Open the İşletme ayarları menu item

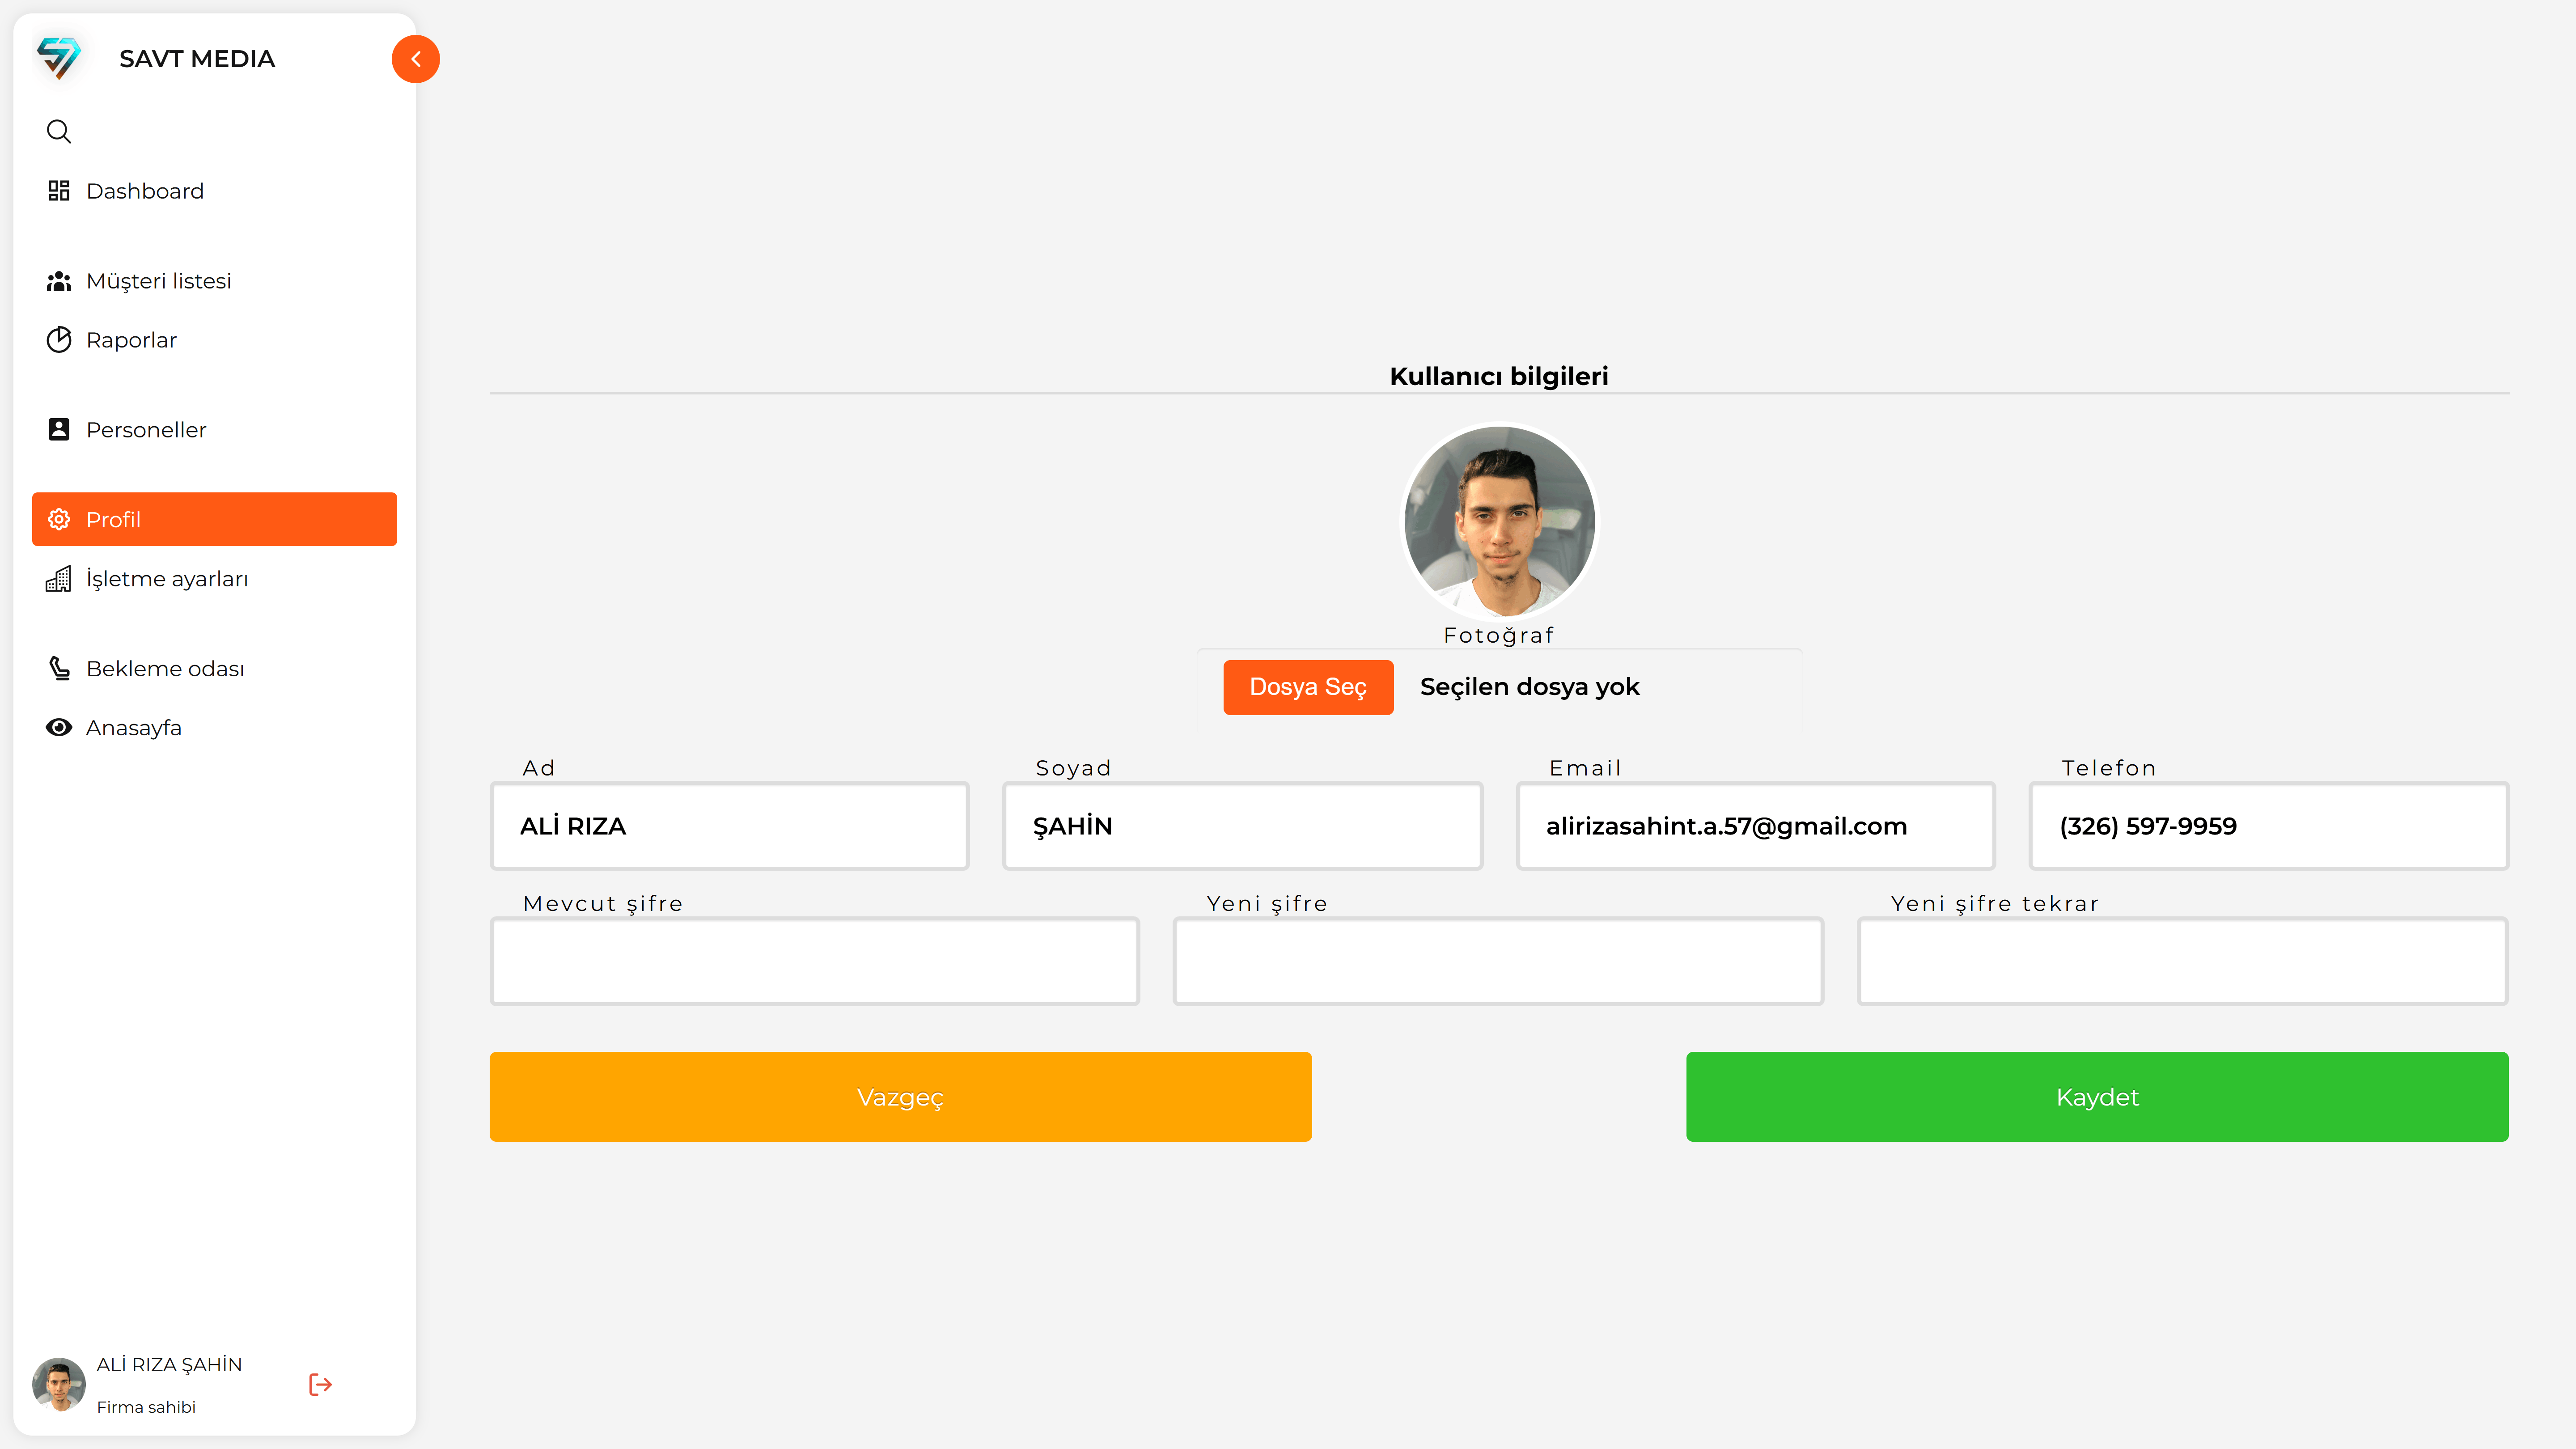click(167, 578)
